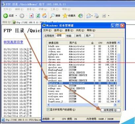
Task: Click horizontal scrollbar right arrow in process list
Action: [x=115, y=105]
